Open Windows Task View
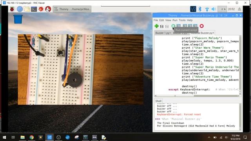251x141 pixels. [x=13, y=137]
